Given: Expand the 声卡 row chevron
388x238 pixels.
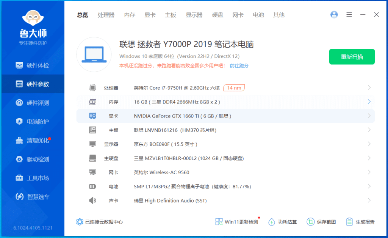Looking at the screenshot, I should coord(369,200).
